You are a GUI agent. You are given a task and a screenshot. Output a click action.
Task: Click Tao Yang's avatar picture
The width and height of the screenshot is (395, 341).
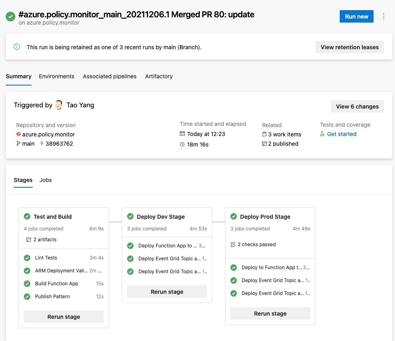click(59, 105)
